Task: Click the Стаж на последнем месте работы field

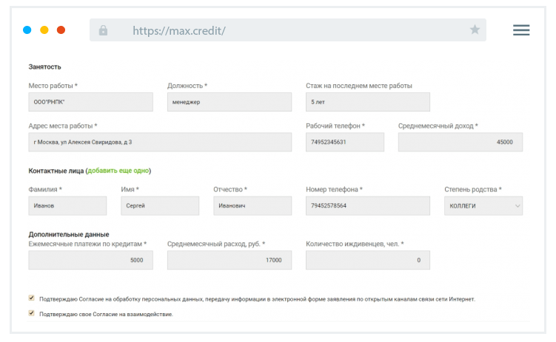Action: 367,102
